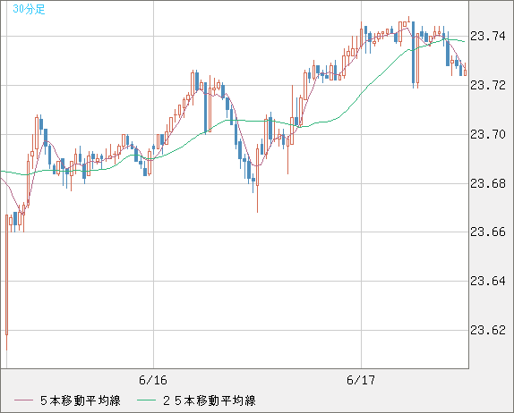
Task: Click the 23.66 price axis label
Action: [488, 232]
